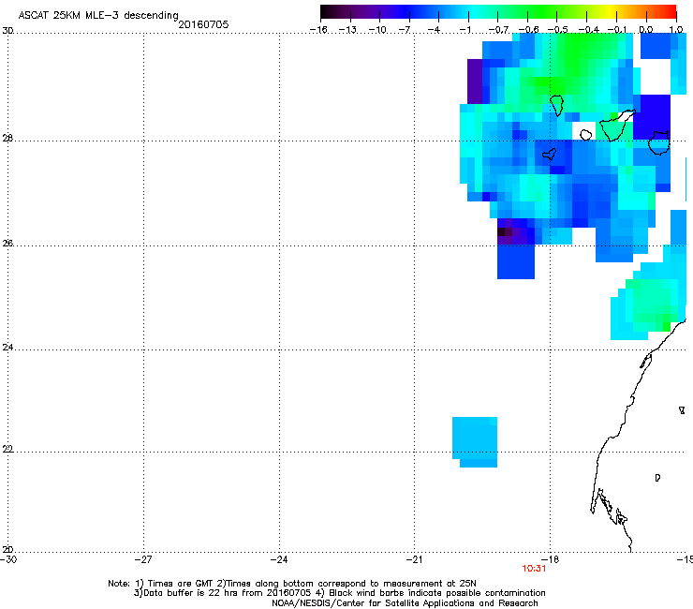Viewport: 693px width, 609px height.
Task: Select the -0.6 color scale label
Action: tap(528, 30)
